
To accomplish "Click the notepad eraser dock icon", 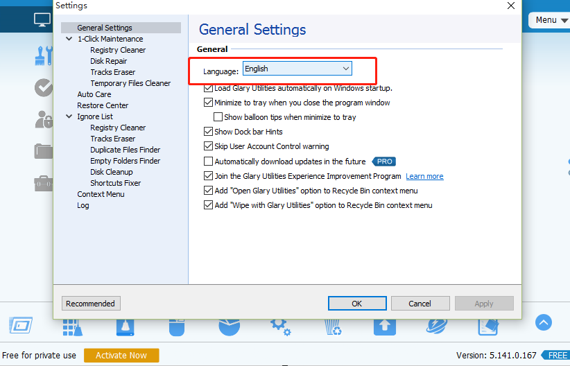I will pos(488,327).
